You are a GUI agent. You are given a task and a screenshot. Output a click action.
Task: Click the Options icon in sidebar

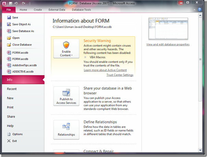9,134
